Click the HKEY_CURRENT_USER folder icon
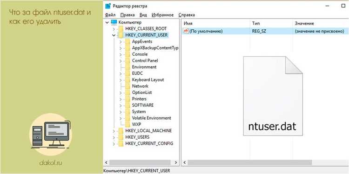Image resolution: width=349 pixels, height=174 pixels. tap(121, 35)
